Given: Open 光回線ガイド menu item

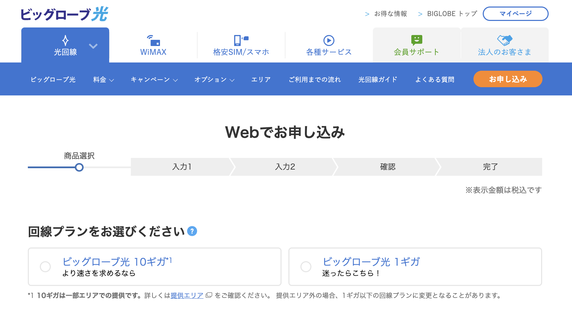Looking at the screenshot, I should [378, 80].
